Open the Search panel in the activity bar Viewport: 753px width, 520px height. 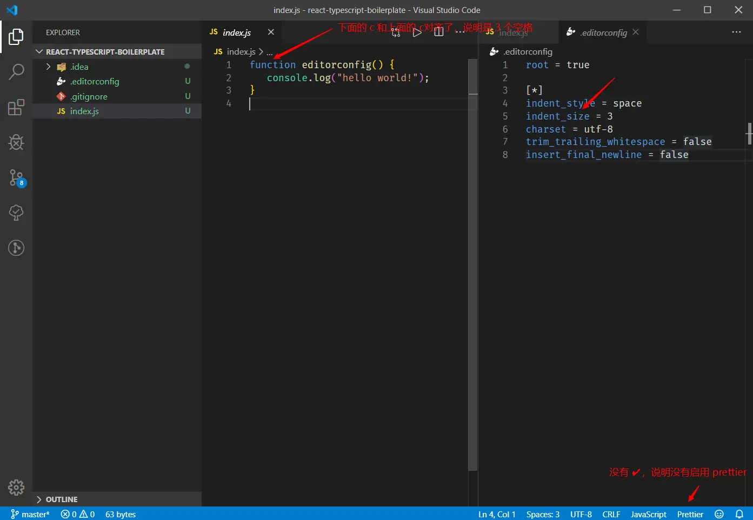point(16,71)
